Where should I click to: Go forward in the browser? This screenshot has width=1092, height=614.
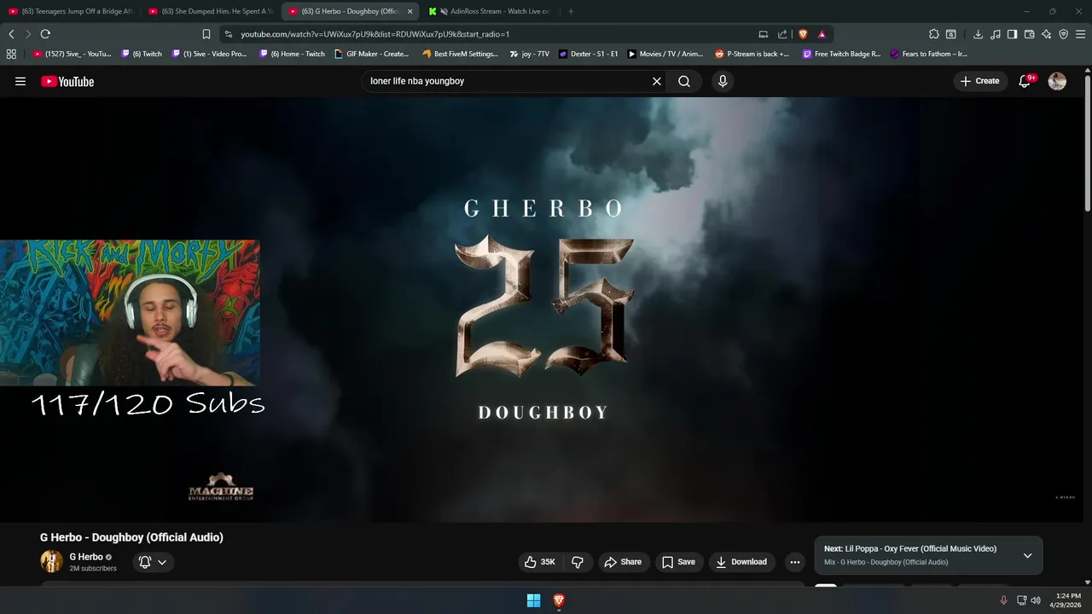point(28,34)
